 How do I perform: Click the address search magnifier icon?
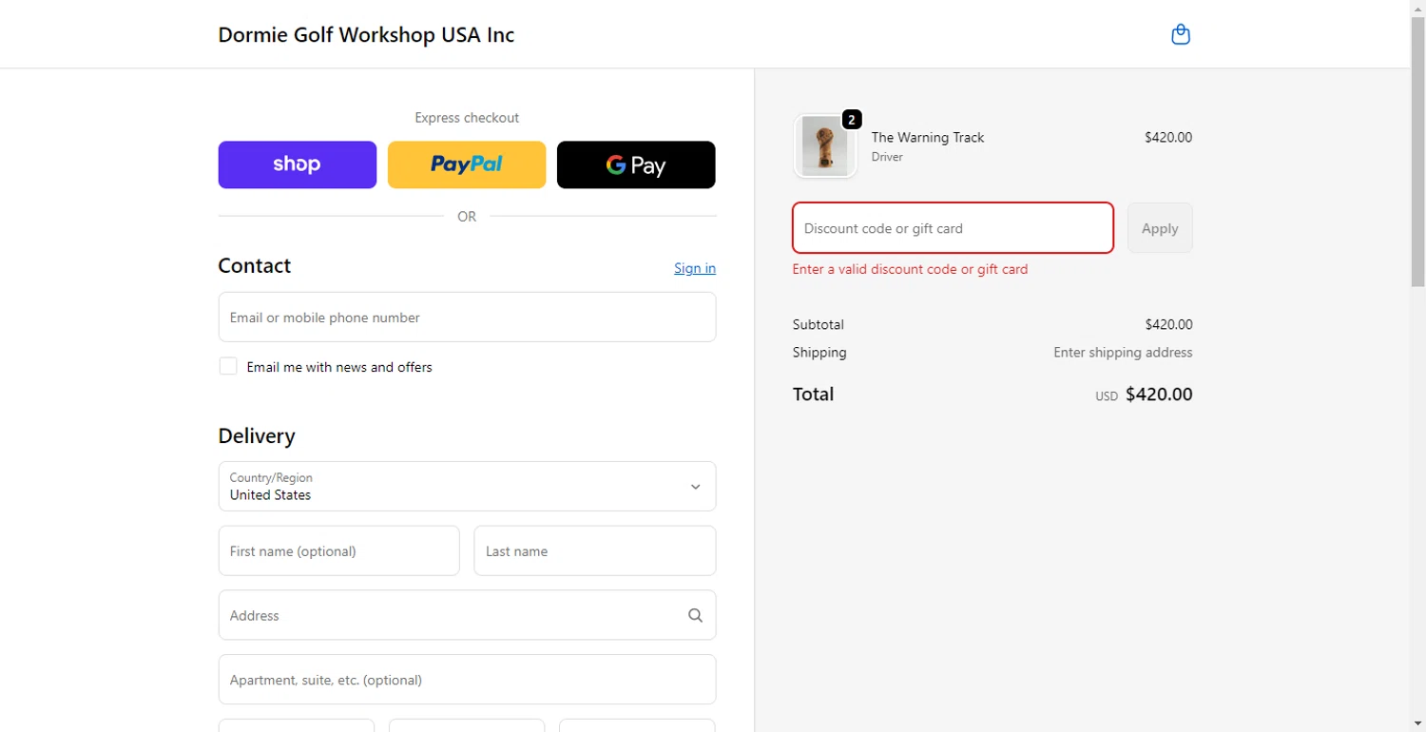[x=695, y=615]
